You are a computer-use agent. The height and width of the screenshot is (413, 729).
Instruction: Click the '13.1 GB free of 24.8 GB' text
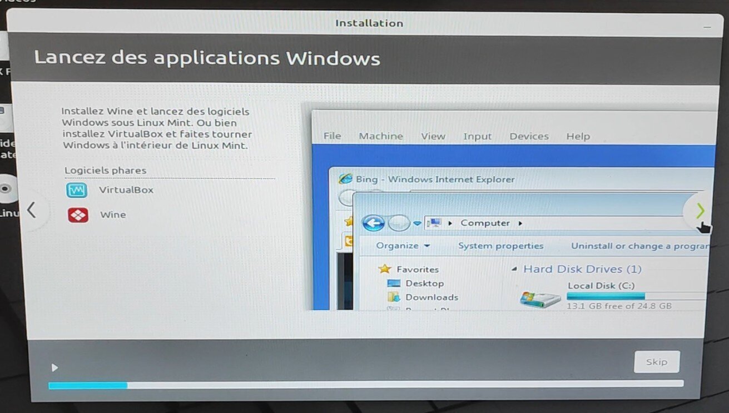[619, 306]
